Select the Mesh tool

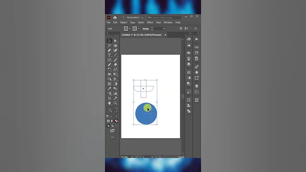coord(110,84)
